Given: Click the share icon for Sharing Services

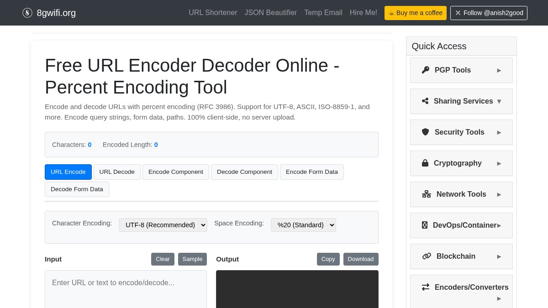Looking at the screenshot, I should (425, 101).
